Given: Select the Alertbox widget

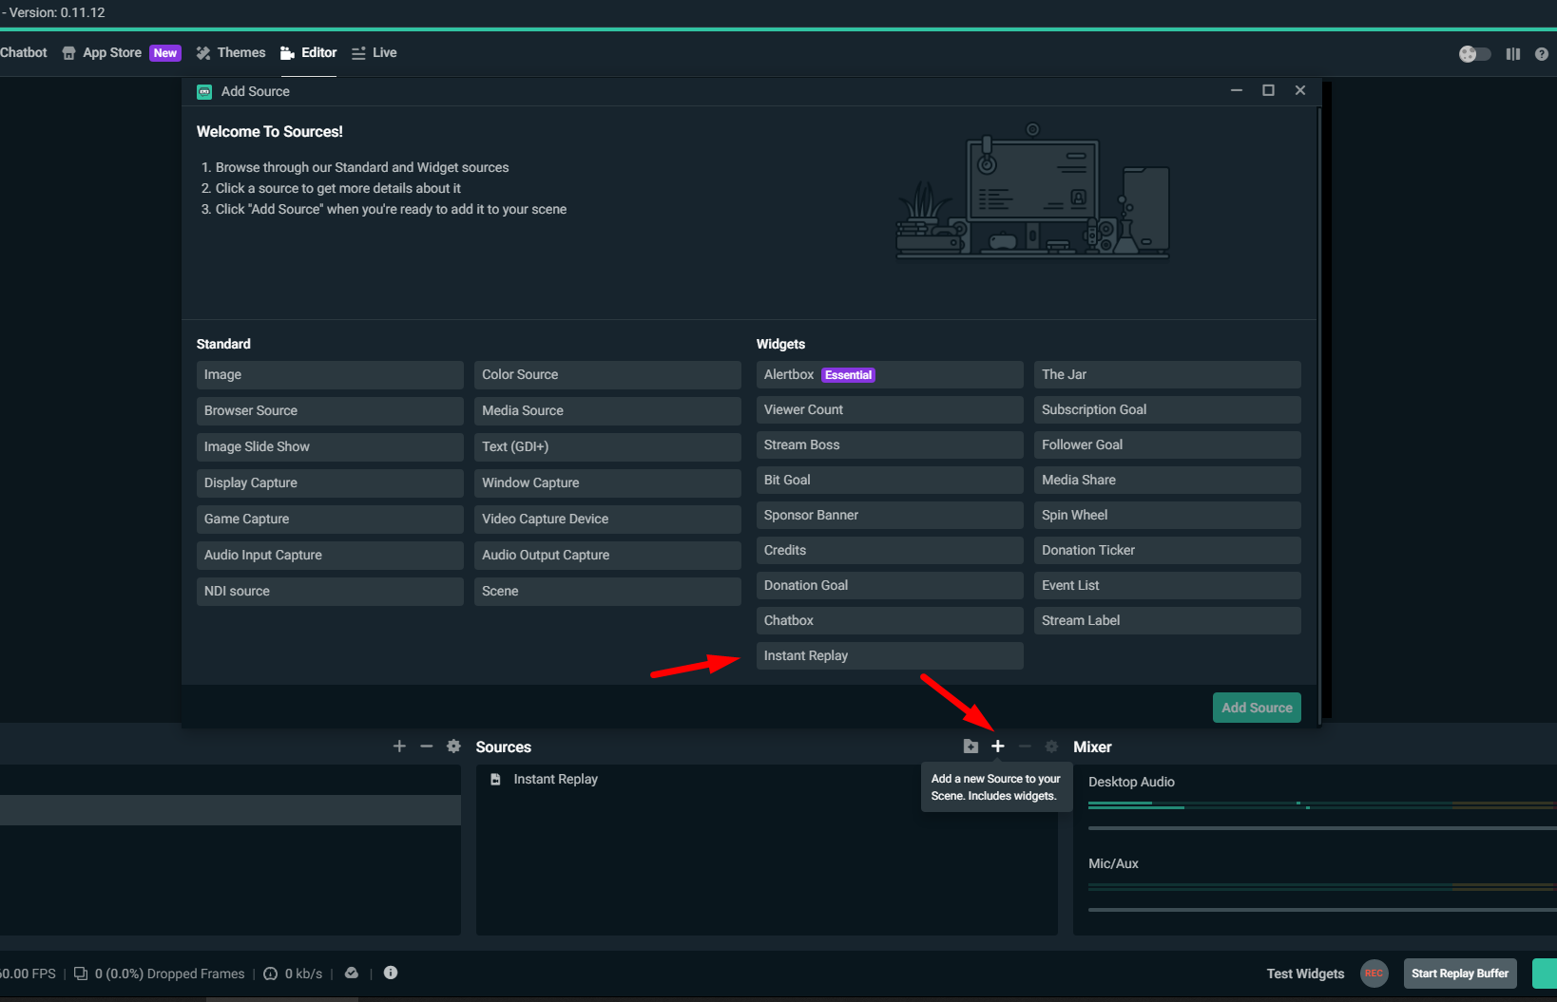Looking at the screenshot, I should (x=890, y=374).
